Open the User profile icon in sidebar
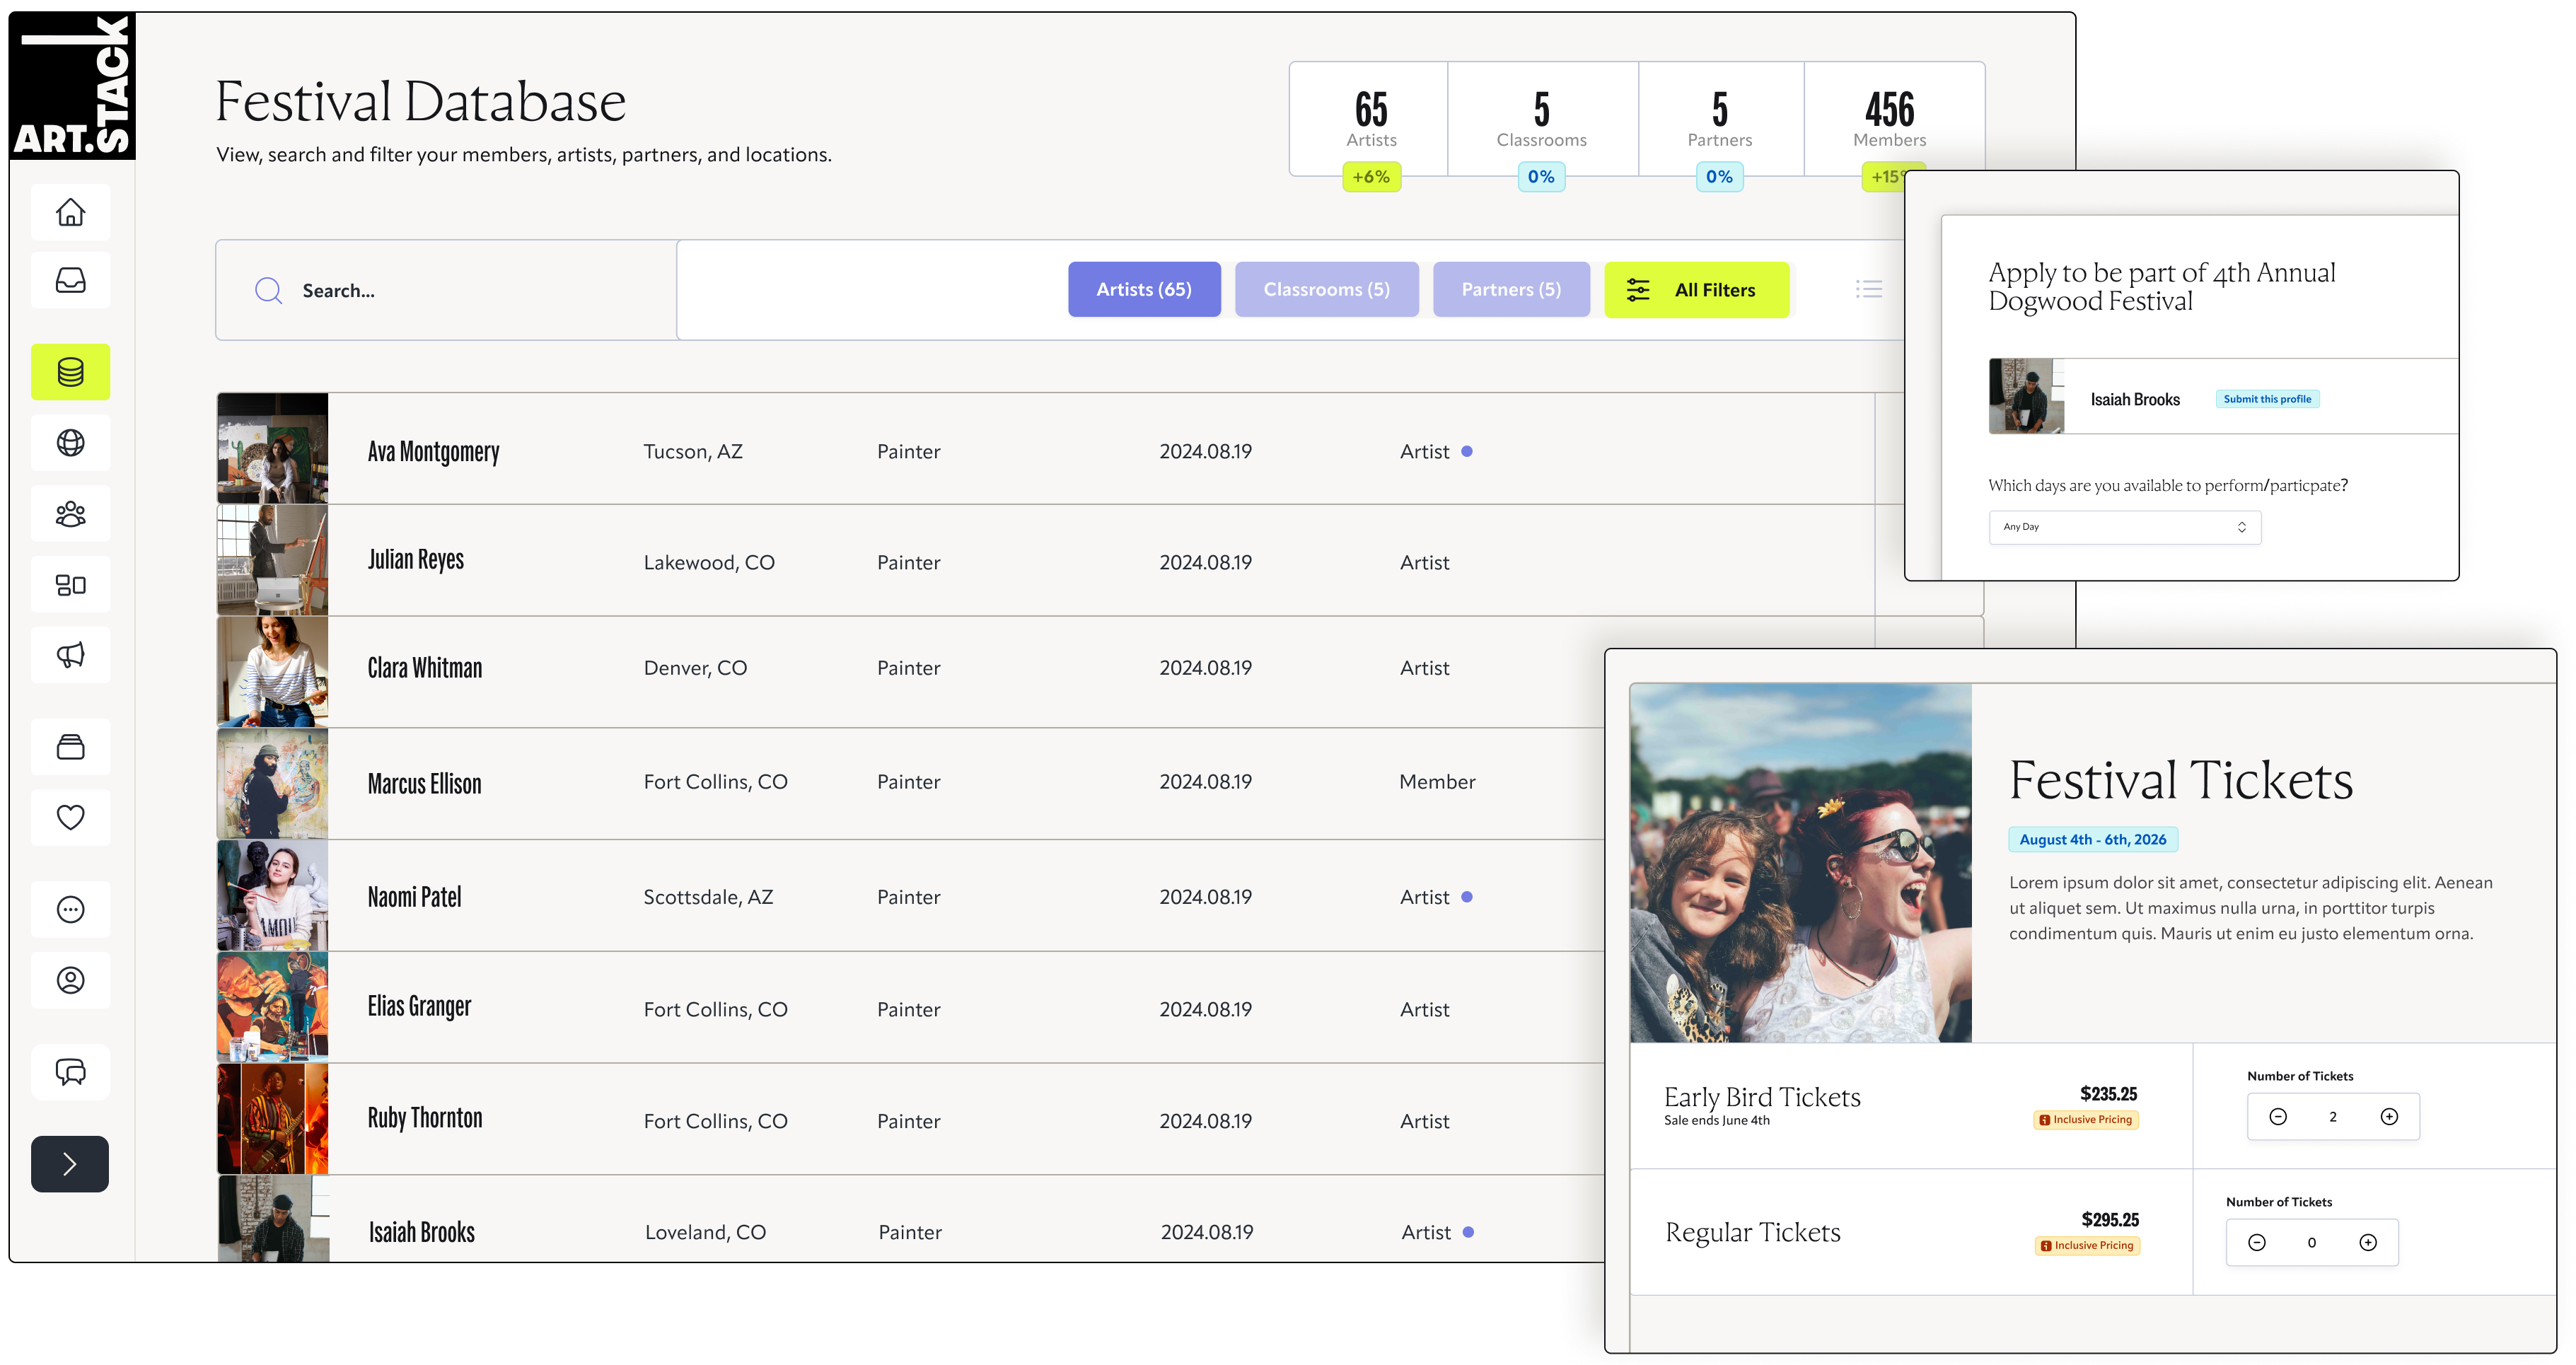Viewport: 2576px width, 1365px height. tap(70, 980)
